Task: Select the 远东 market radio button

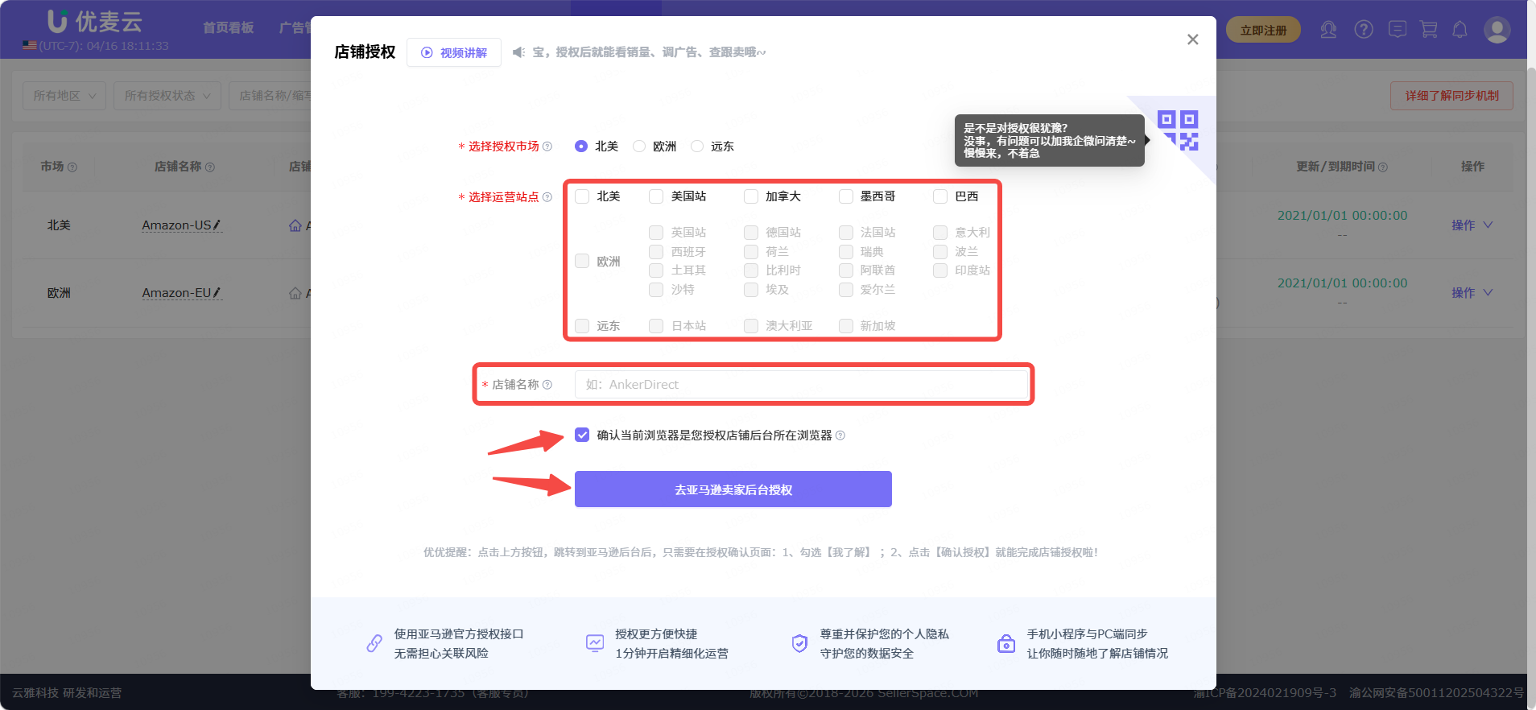Action: pos(697,147)
